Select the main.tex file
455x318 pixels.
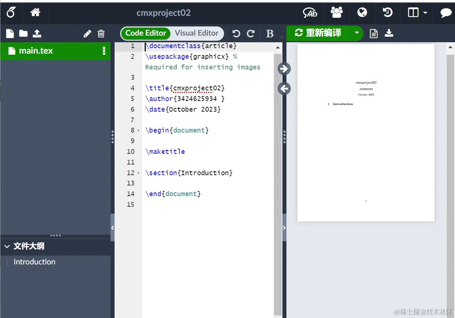[55, 51]
